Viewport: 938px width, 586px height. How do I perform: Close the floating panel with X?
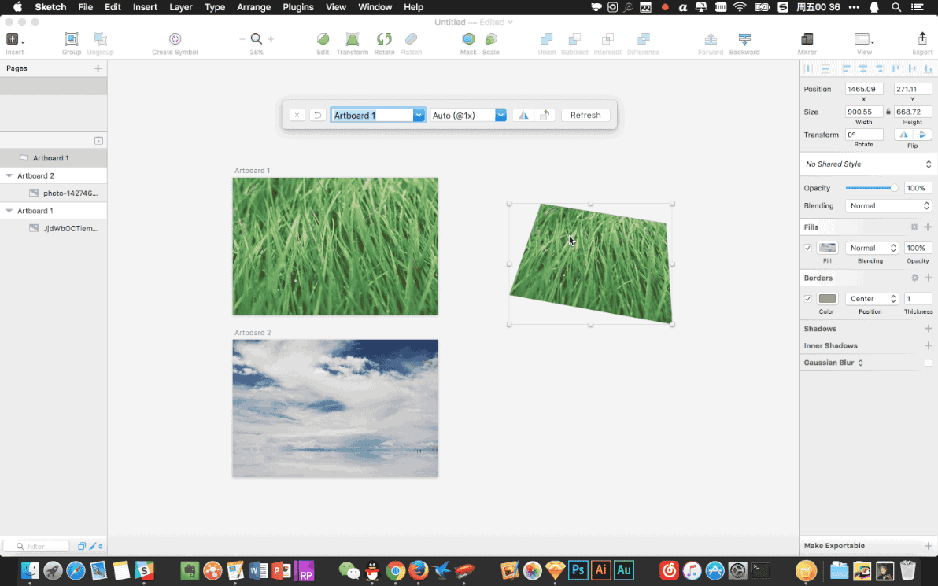tap(297, 116)
